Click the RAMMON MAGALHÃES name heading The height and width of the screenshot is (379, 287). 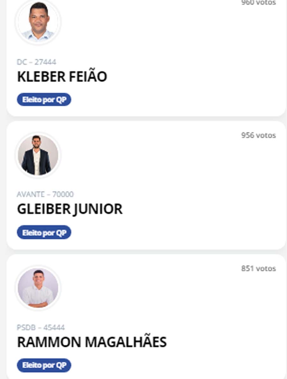92,342
